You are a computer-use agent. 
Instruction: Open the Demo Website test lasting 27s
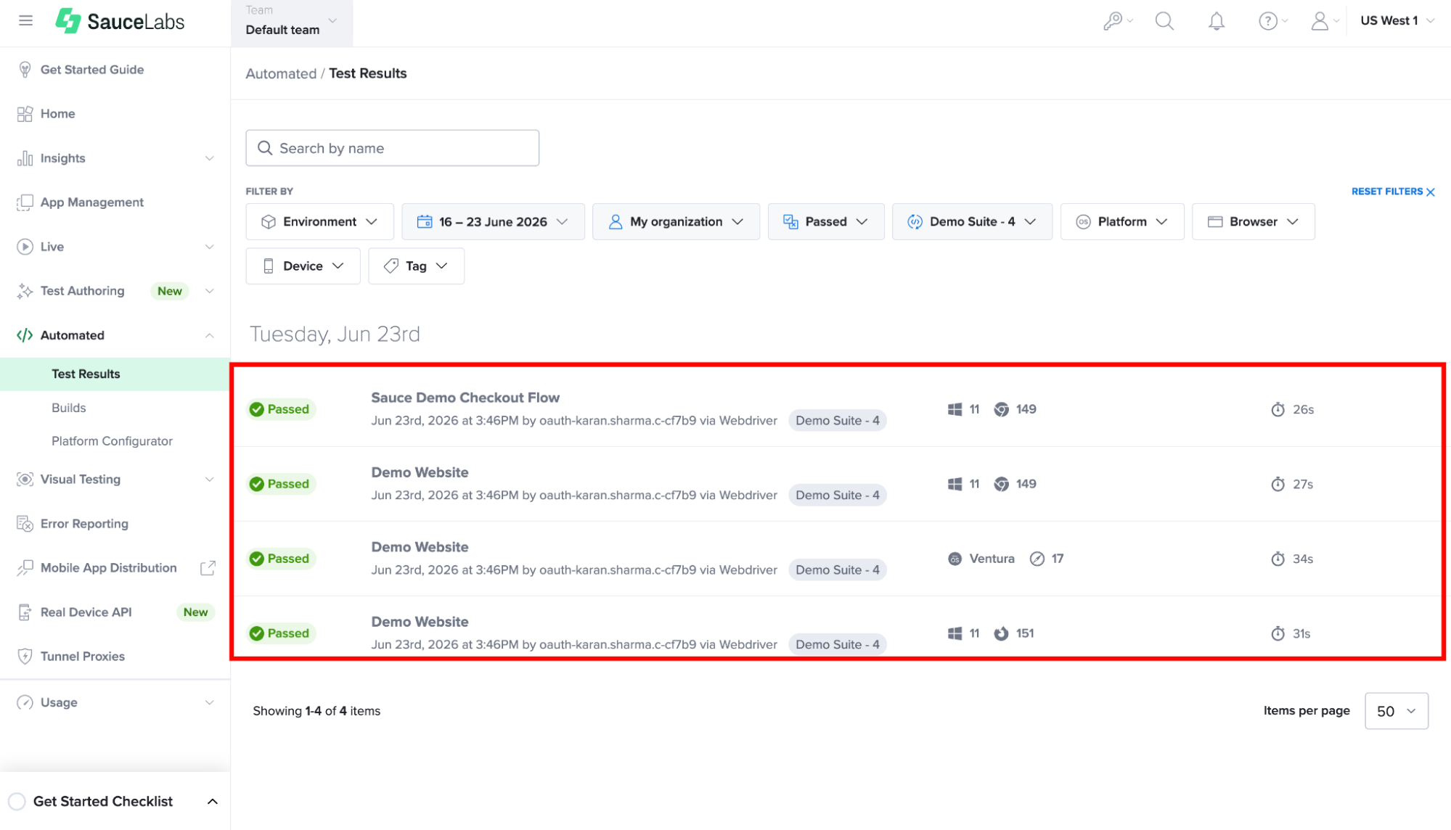point(420,472)
